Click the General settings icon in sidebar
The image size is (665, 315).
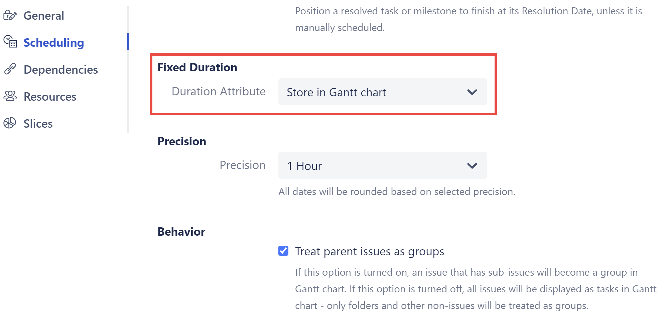click(10, 15)
